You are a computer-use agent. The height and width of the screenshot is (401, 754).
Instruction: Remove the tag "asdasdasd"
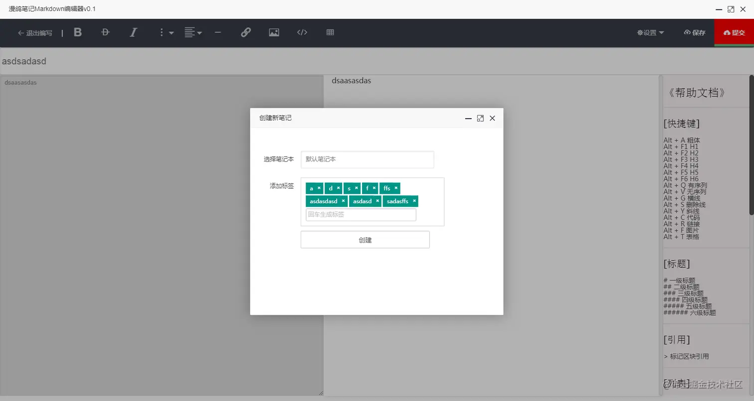(343, 201)
